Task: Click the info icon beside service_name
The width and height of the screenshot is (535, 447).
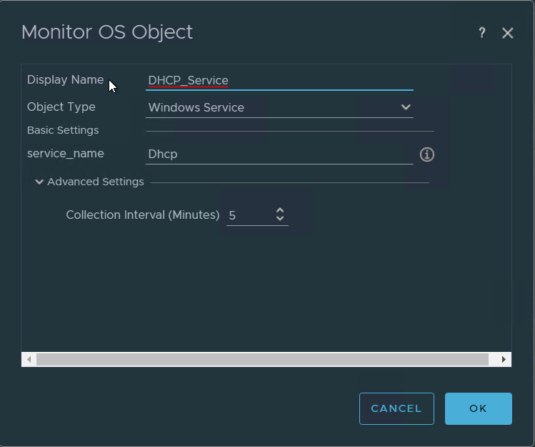Action: [x=427, y=154]
